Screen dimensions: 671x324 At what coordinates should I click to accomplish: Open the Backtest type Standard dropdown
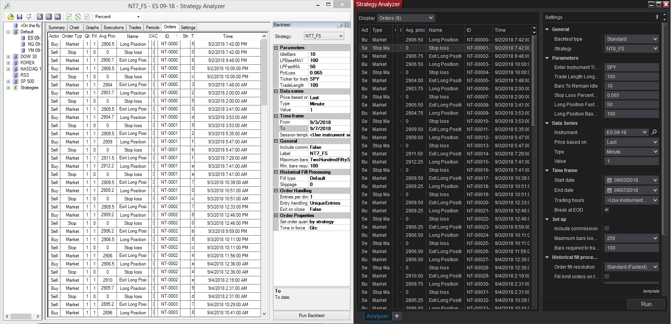point(632,39)
